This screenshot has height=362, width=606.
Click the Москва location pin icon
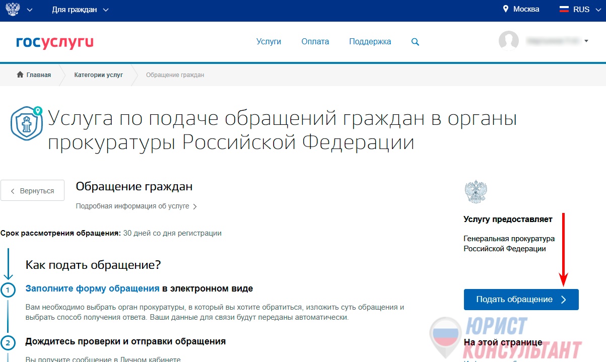505,9
